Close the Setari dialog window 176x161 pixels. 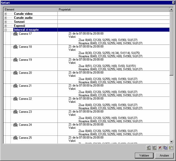coord(173,2)
